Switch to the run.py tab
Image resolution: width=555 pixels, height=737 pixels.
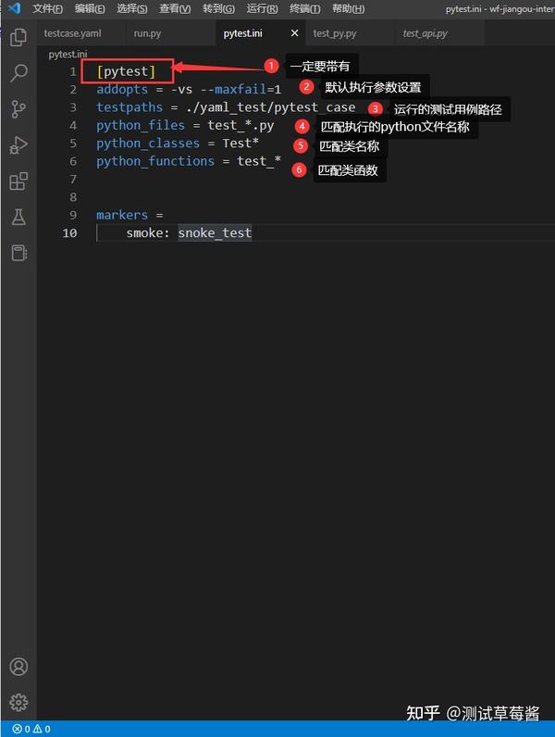(x=147, y=33)
